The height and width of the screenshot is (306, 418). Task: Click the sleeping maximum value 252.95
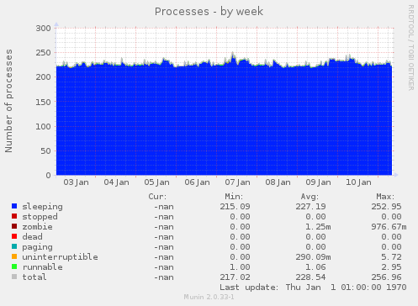pyautogui.click(x=386, y=207)
